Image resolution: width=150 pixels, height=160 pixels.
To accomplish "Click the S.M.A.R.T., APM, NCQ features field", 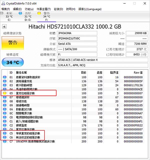I will point(102,65).
